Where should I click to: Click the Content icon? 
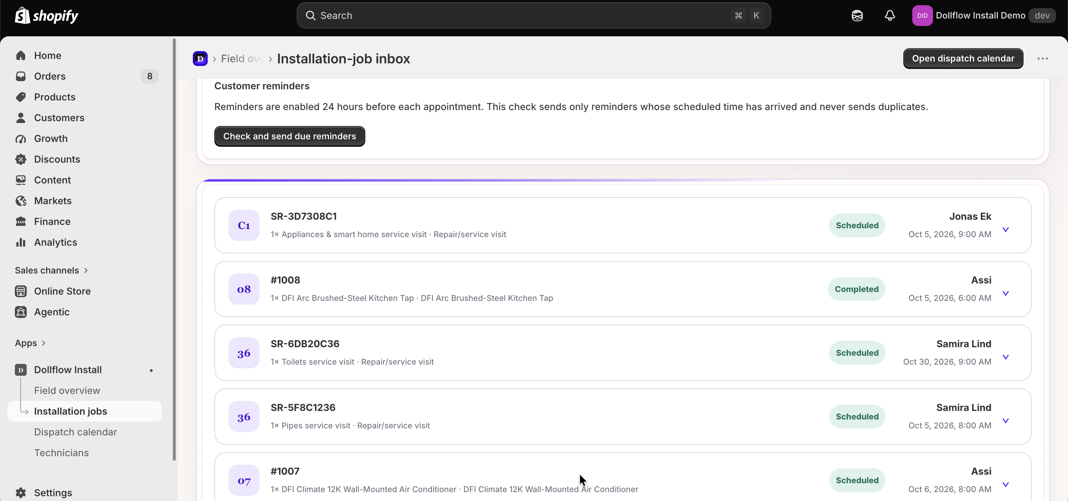point(21,180)
